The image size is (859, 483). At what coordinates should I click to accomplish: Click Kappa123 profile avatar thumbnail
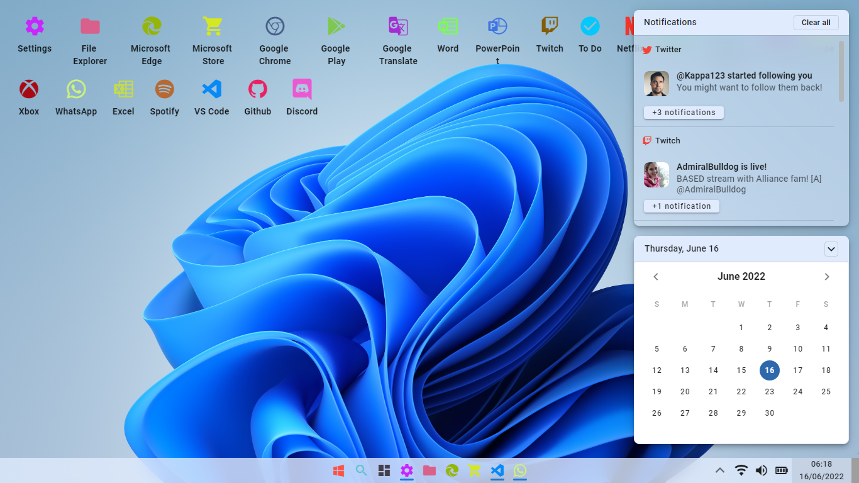[x=657, y=84]
